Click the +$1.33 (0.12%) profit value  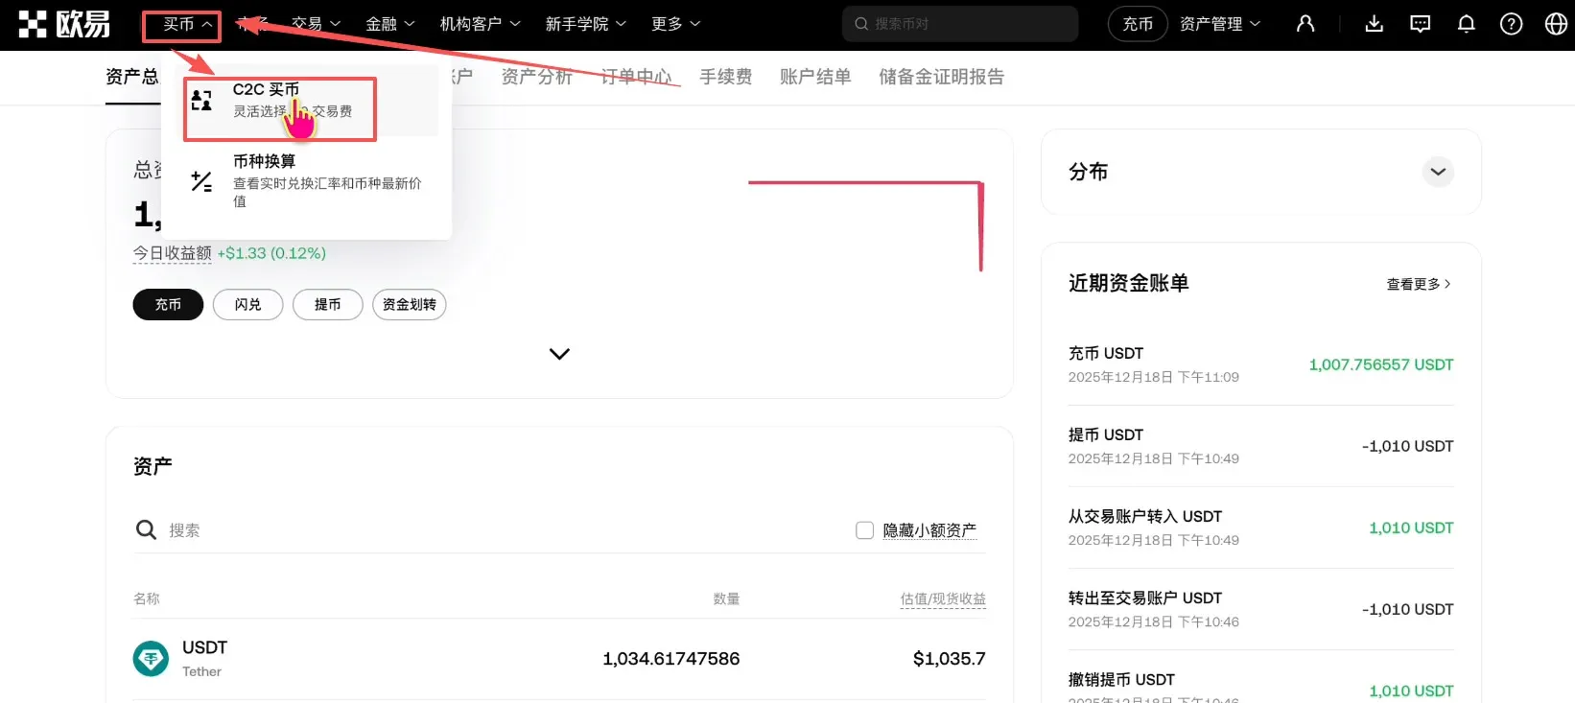(x=271, y=253)
